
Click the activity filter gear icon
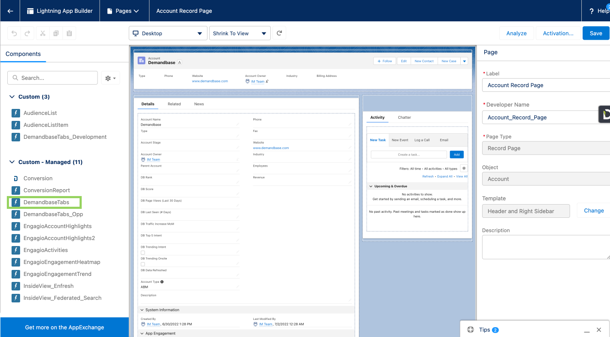pyautogui.click(x=464, y=168)
